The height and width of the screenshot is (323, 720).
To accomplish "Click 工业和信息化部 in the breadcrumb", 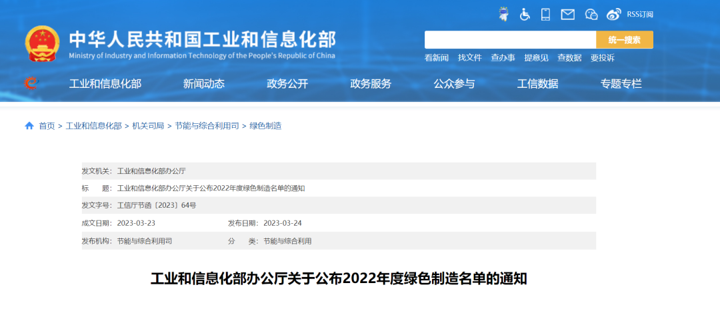I will (94, 126).
